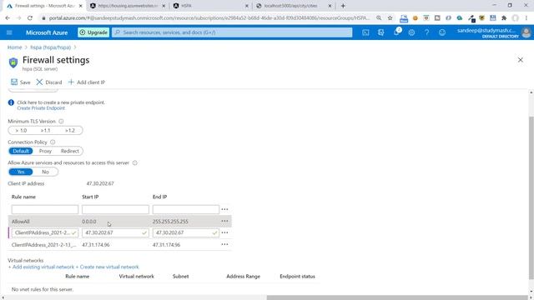Select minimum TLS version >1.1

tap(45, 131)
